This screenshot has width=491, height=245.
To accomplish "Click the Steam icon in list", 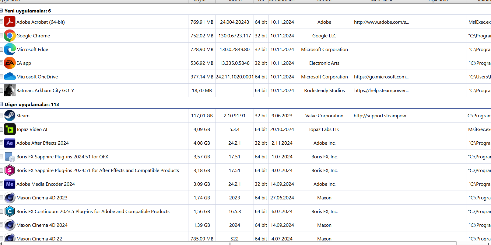I will 10,116.
